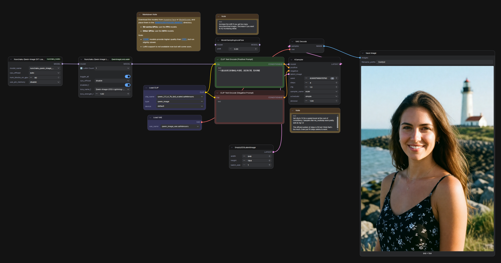This screenshot has width=501, height=263.
Task: Decrease lora_strength_1 using the minus icon
Action: click(x=97, y=94)
